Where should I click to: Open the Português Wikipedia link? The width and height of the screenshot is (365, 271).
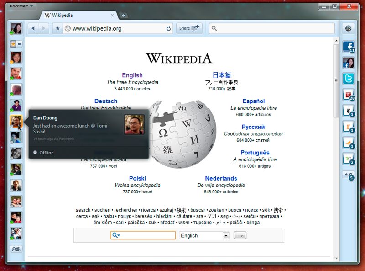pyautogui.click(x=255, y=153)
